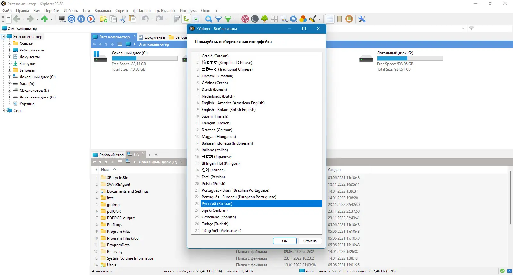Confirm language choice with OK button

tap(285, 241)
